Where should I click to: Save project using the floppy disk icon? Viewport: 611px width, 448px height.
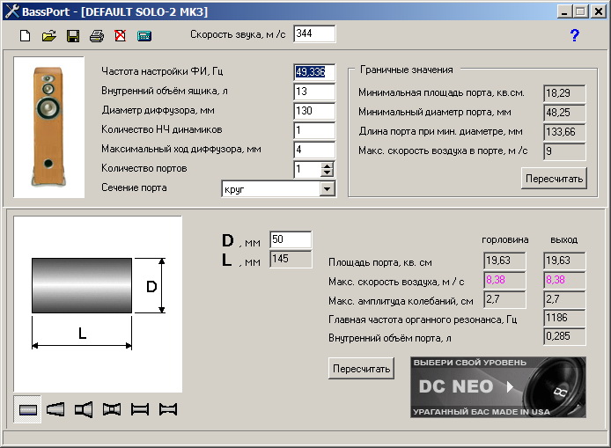point(73,36)
